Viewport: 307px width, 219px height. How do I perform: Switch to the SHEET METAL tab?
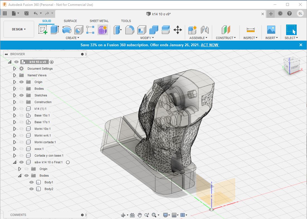coord(99,21)
